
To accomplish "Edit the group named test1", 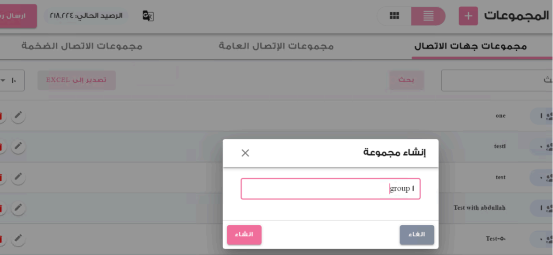I will pos(18,146).
